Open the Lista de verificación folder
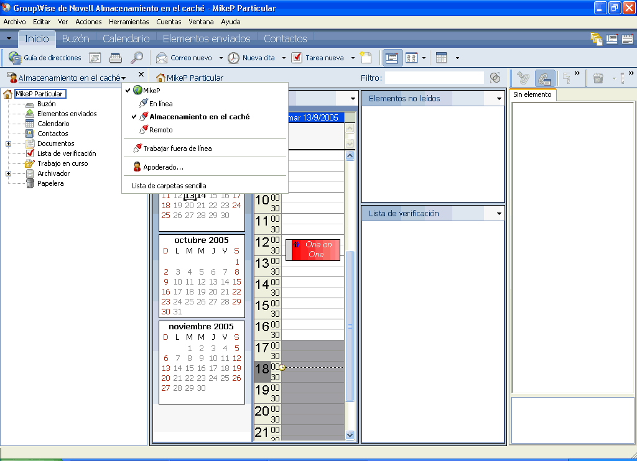Image resolution: width=637 pixels, height=461 pixels. (67, 153)
